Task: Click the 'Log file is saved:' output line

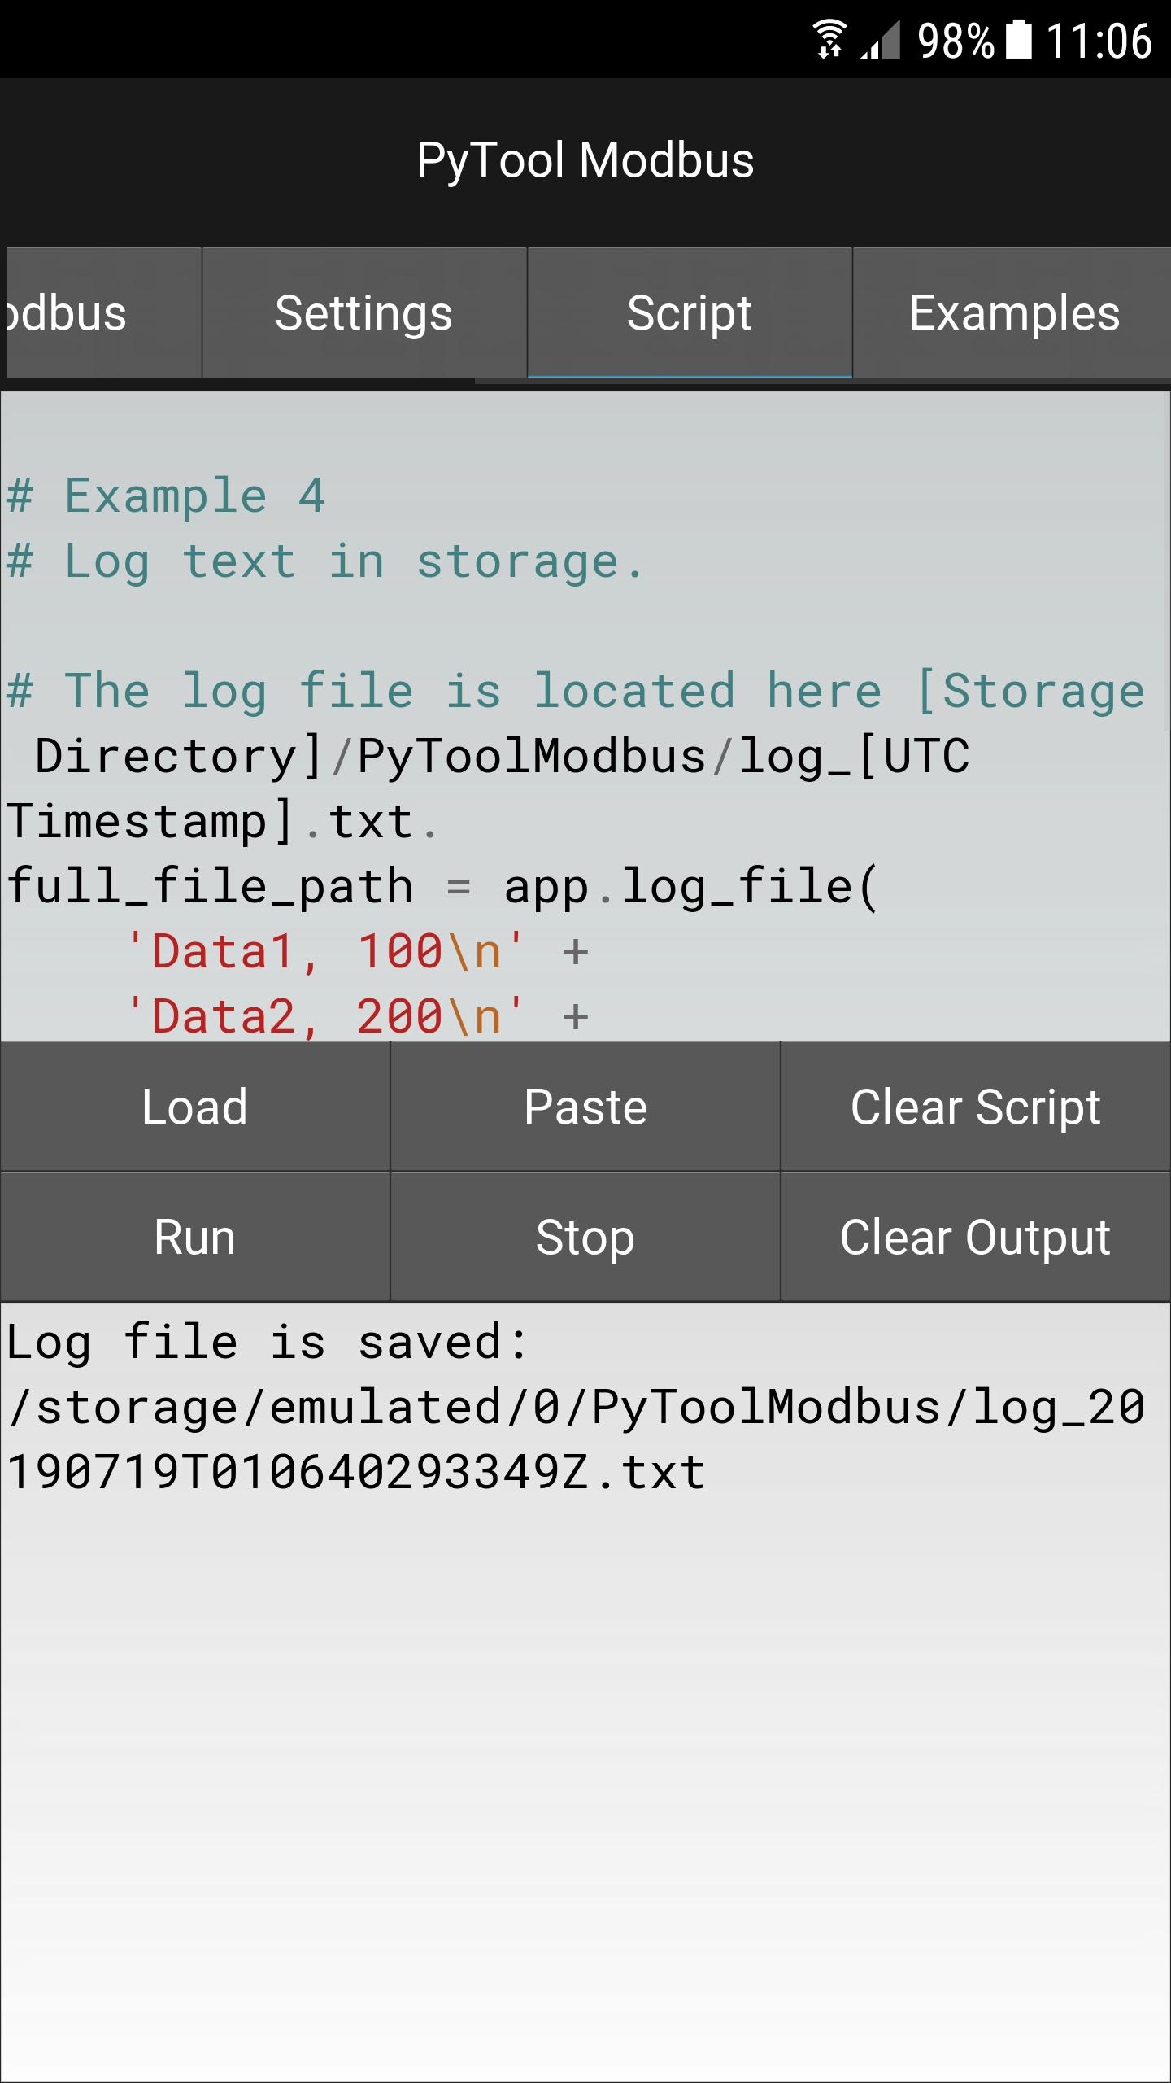Action: 268,1342
